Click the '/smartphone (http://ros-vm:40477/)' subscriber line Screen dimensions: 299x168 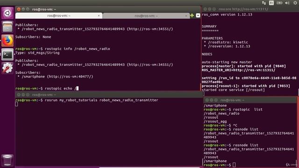[x=57, y=77]
